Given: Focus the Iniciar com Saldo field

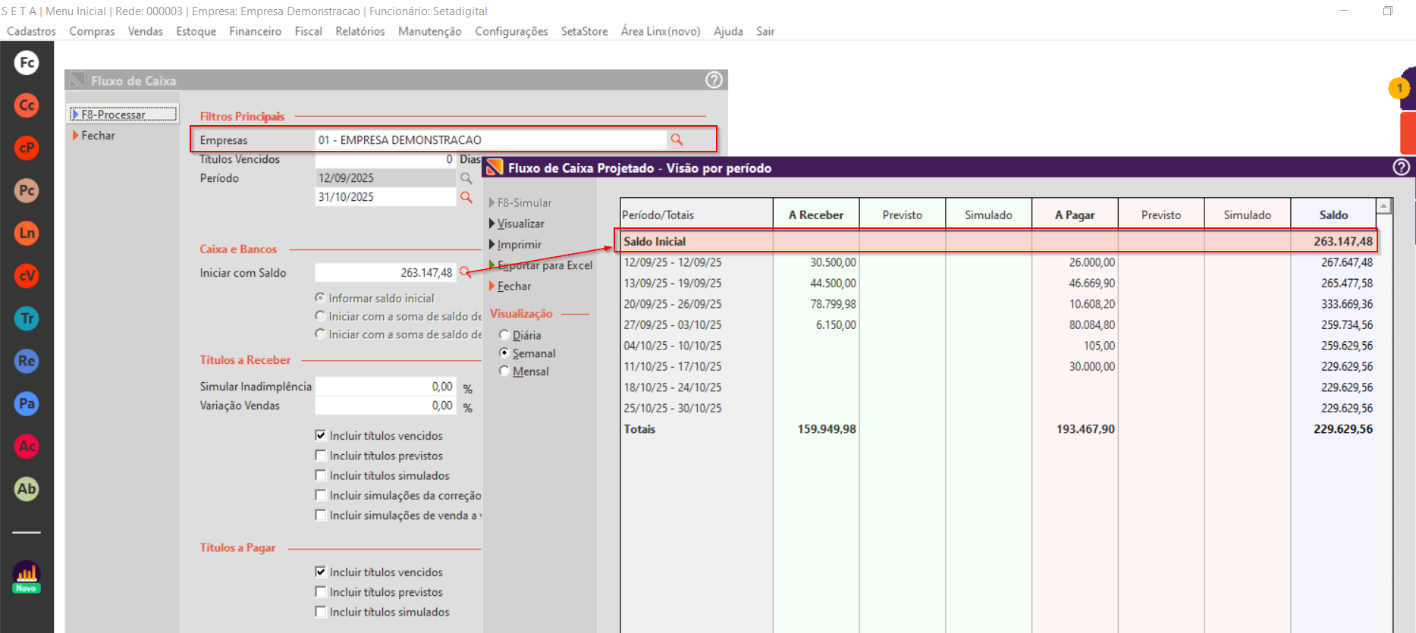Looking at the screenshot, I should (385, 272).
